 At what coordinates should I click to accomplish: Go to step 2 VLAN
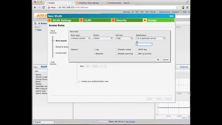[x=95, y=20]
